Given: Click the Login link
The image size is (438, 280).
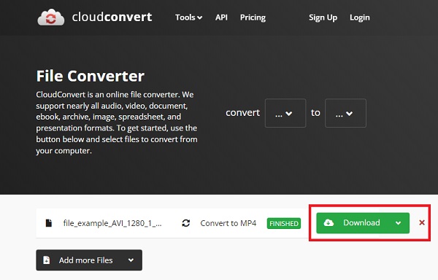Looking at the screenshot, I should (359, 17).
